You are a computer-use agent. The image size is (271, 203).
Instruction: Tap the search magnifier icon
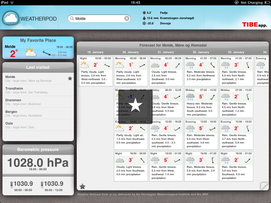pyautogui.click(x=72, y=18)
